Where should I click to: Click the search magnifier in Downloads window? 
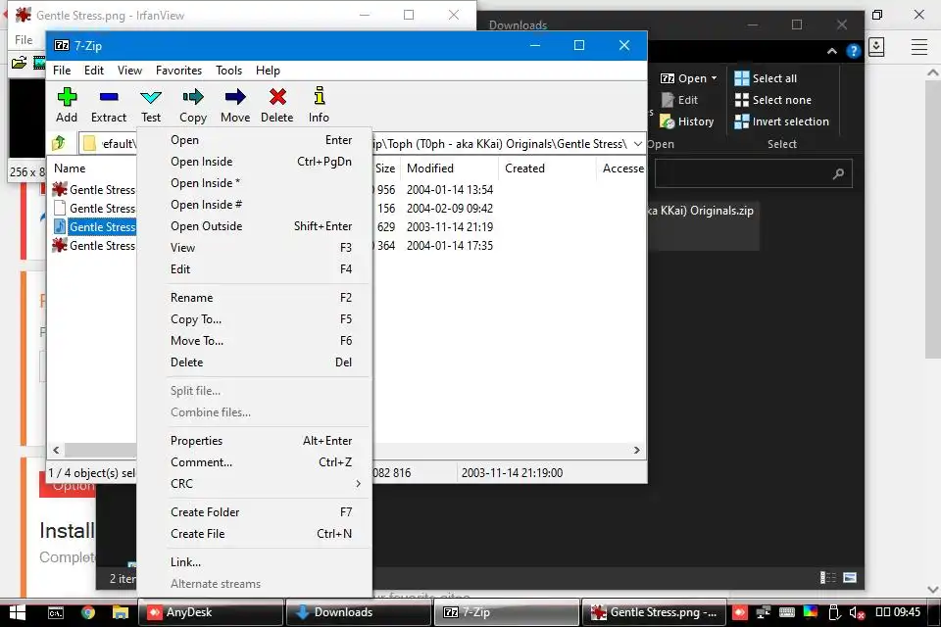[x=838, y=173]
